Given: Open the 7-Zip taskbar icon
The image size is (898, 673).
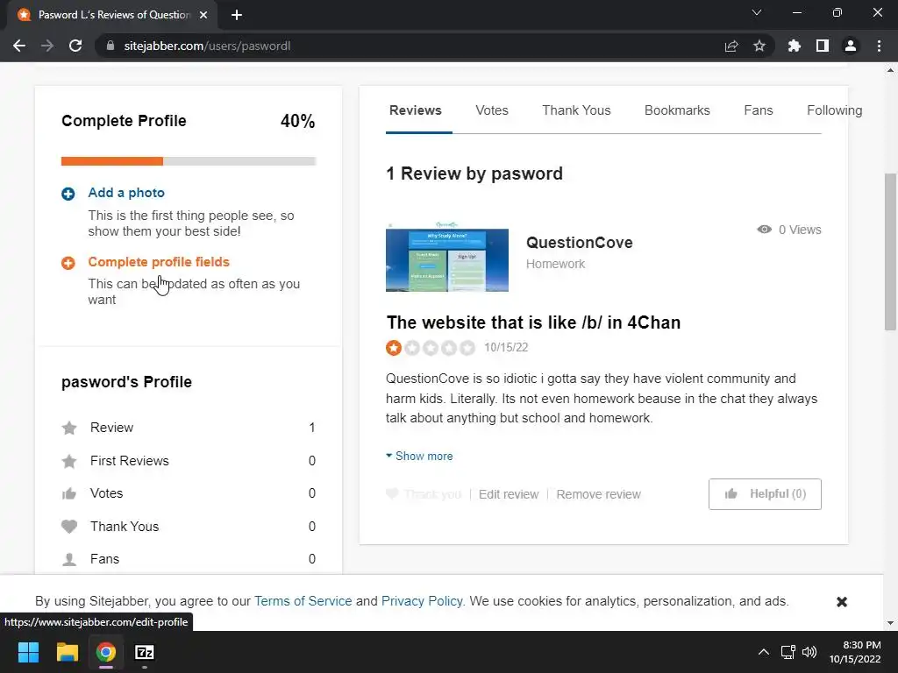Looking at the screenshot, I should point(145,652).
